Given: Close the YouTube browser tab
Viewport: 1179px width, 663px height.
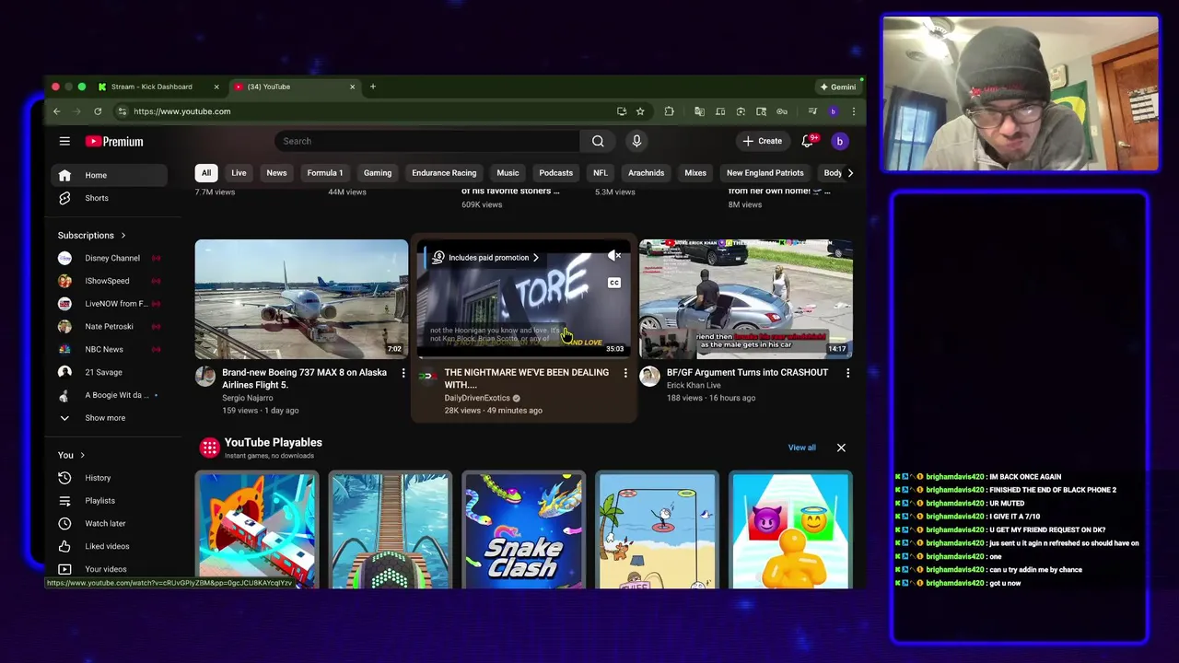Looking at the screenshot, I should tap(352, 87).
